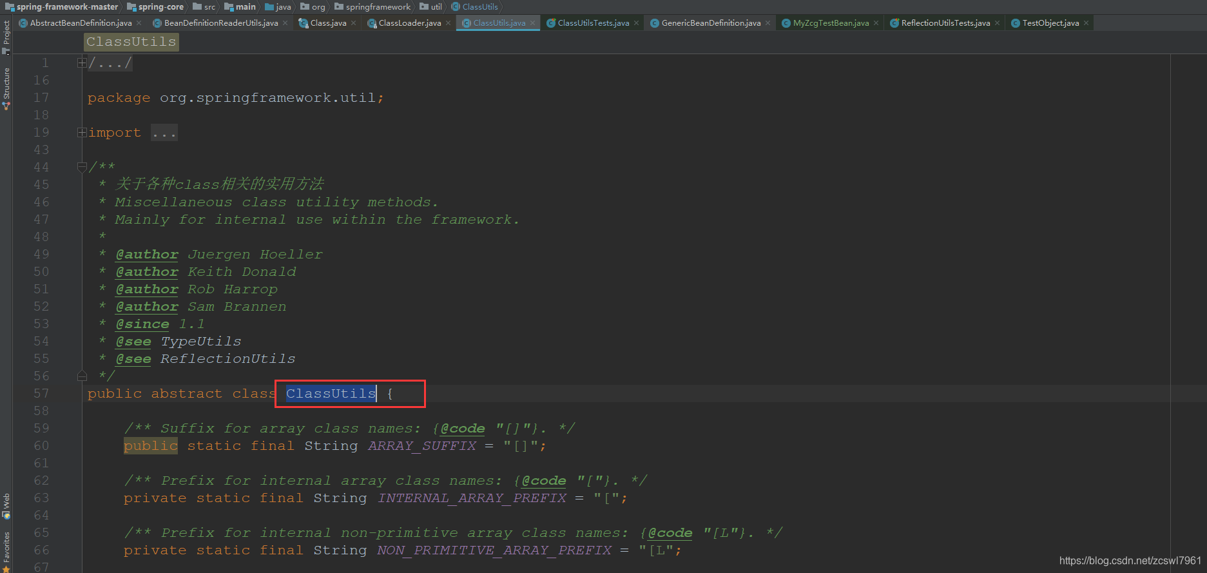Switch to AbstractBeanDefinition.java tab
The image size is (1207, 573).
[x=81, y=23]
